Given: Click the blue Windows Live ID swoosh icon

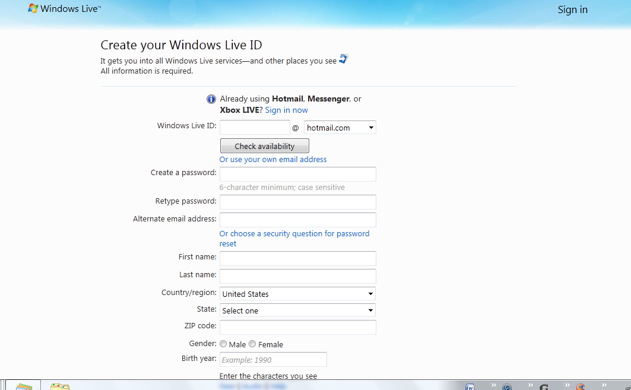Looking at the screenshot, I should [343, 59].
